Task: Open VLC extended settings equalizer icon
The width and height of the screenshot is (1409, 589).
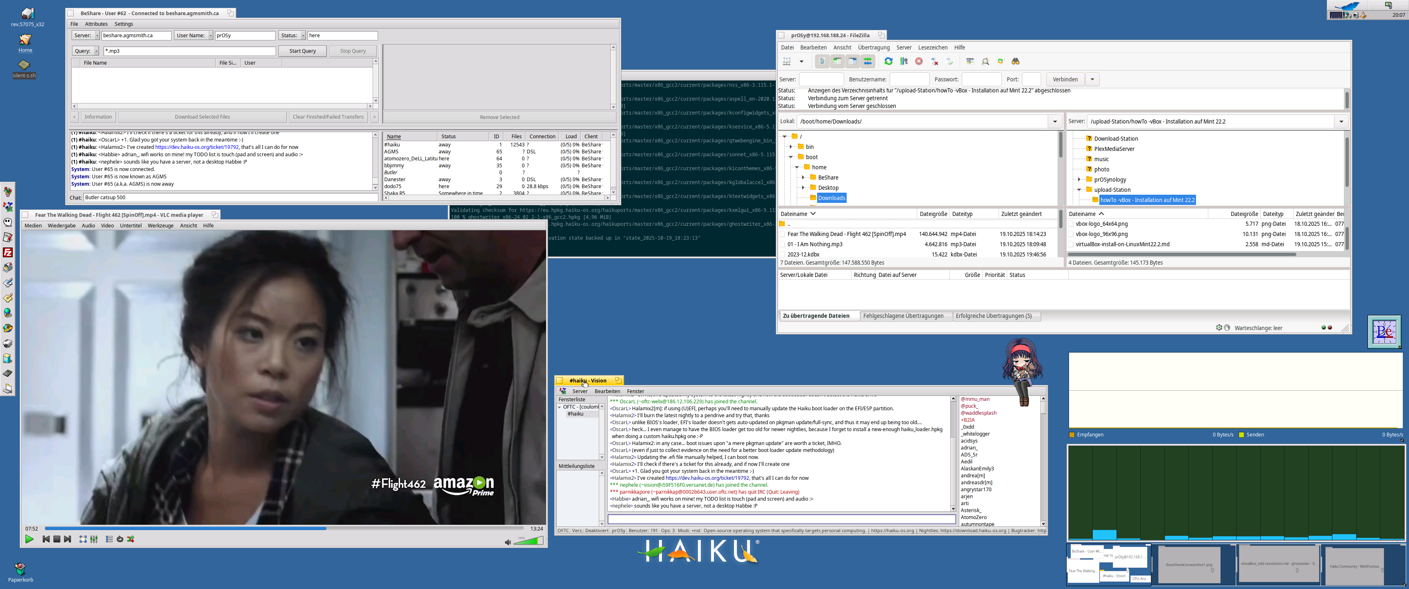Action: (x=94, y=539)
